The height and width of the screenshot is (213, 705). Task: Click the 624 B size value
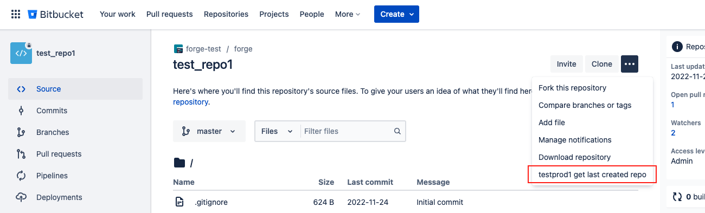[x=324, y=202]
